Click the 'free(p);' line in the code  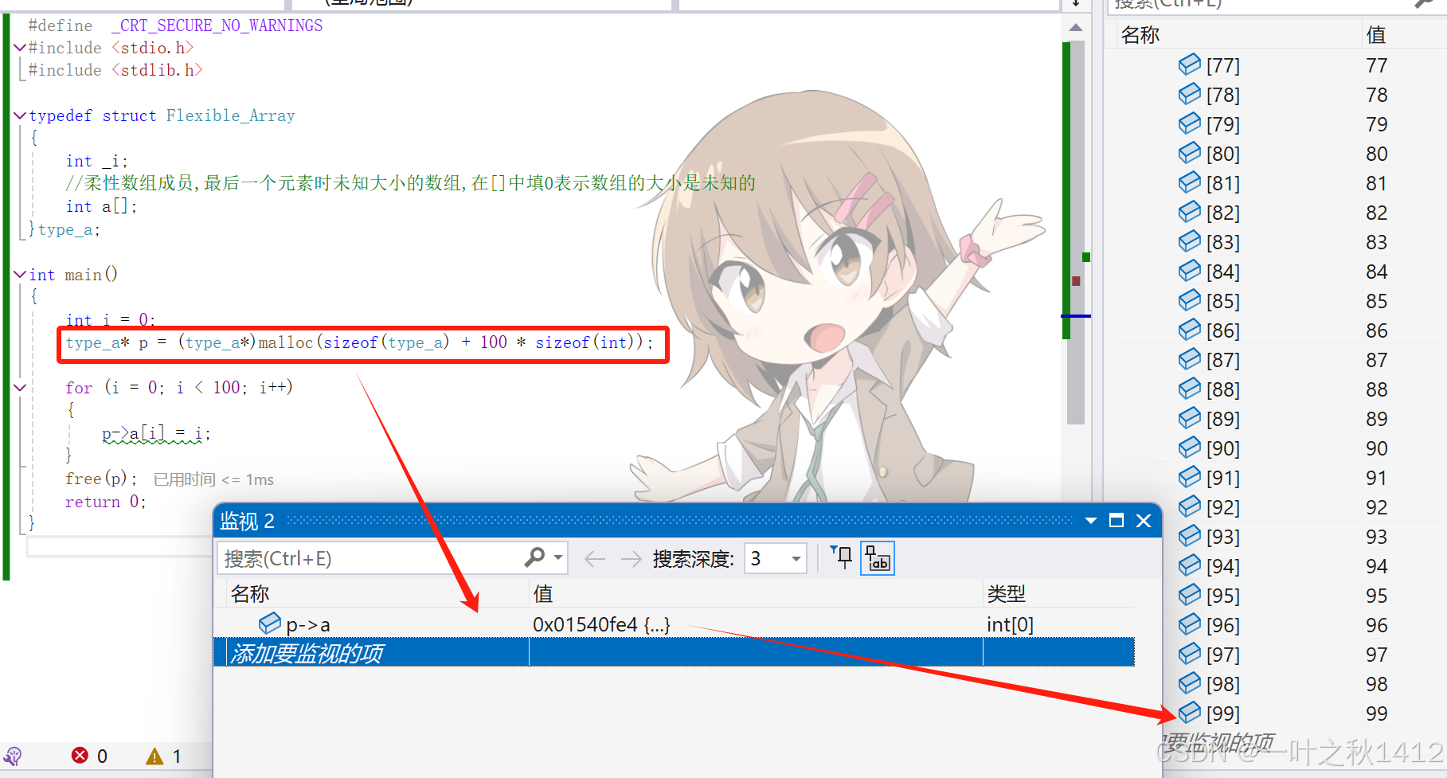point(101,479)
